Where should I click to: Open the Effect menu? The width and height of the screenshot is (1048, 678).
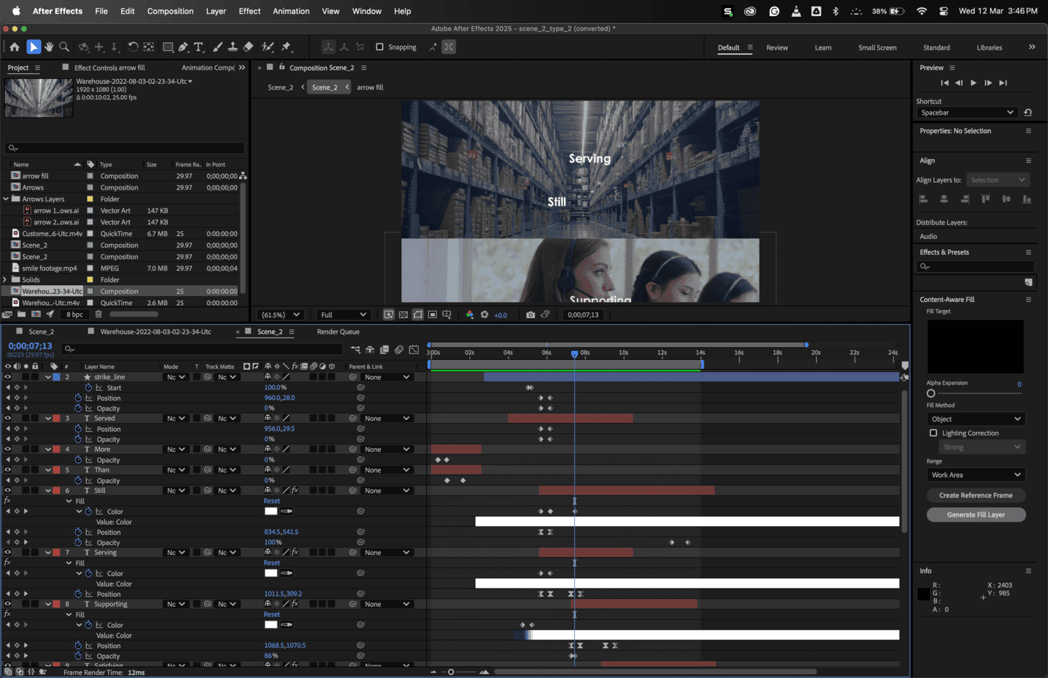point(249,11)
